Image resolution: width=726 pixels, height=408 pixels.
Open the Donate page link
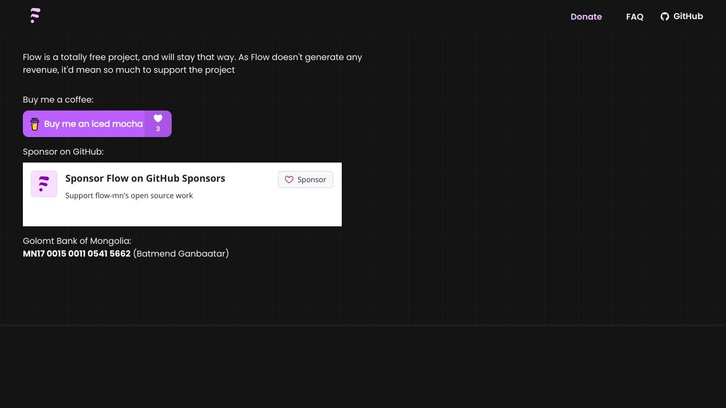(586, 16)
